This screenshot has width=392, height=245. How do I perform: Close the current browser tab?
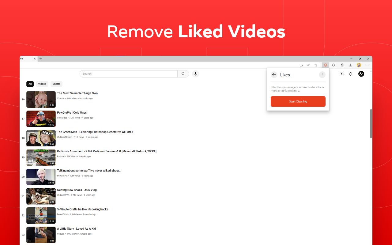pos(35,59)
